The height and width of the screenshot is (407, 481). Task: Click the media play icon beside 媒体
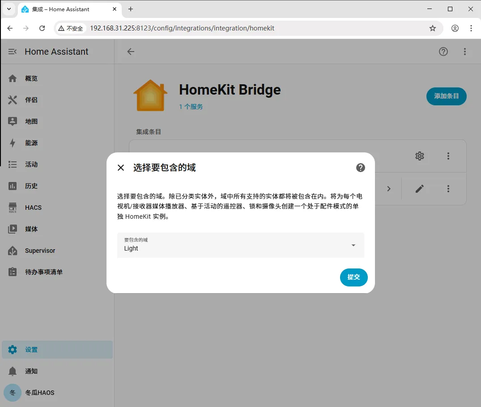[x=12, y=229]
